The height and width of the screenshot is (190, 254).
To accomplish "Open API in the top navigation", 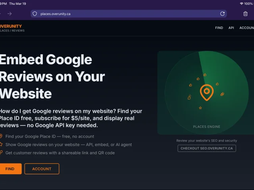I will point(231,28).
